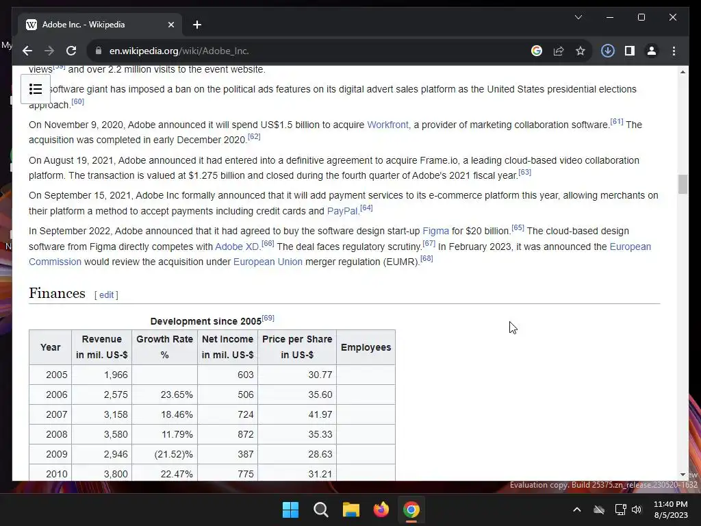Screen dimensions: 701x526
Task: Click the scrollbar up arrow
Action: click(683, 71)
